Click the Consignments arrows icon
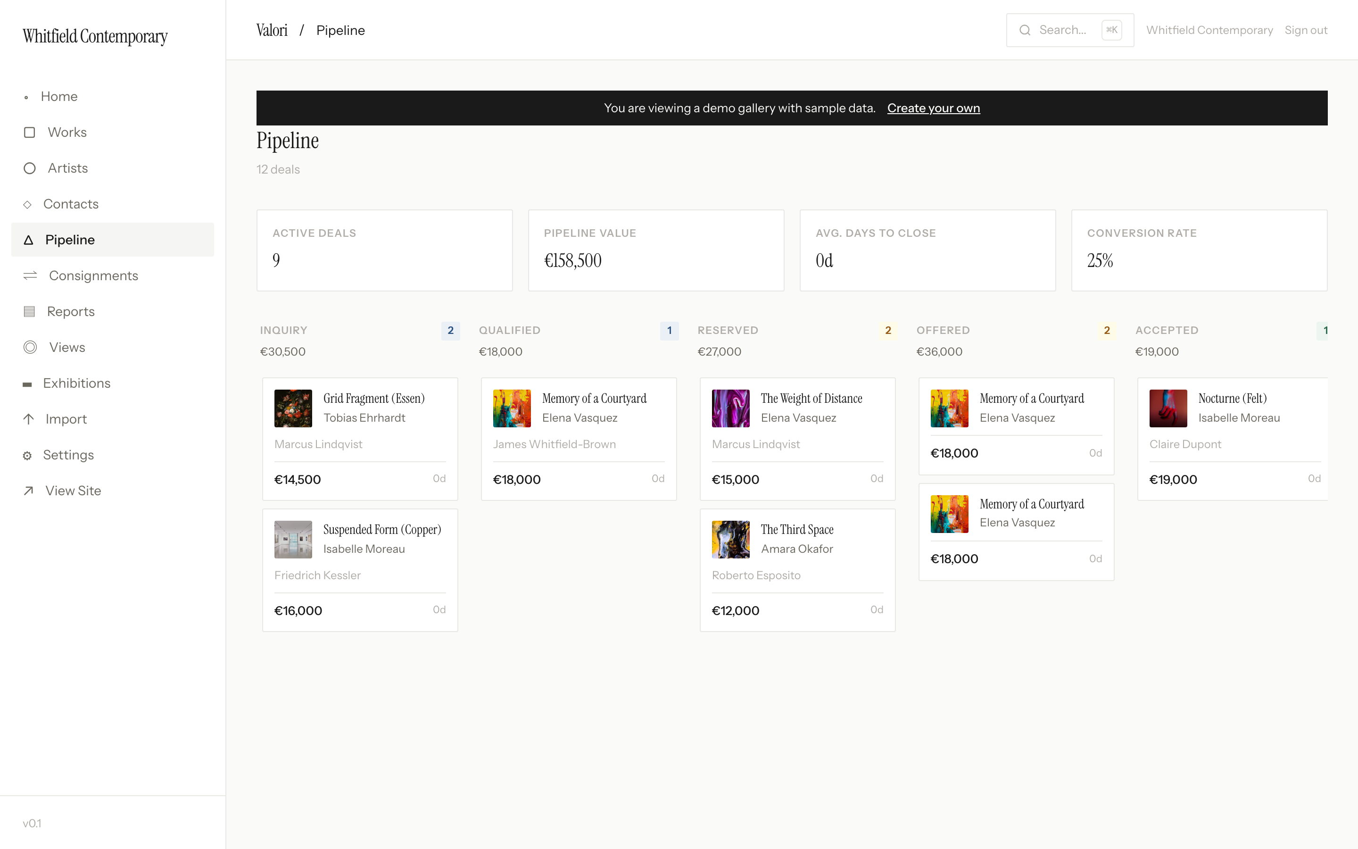 (30, 276)
